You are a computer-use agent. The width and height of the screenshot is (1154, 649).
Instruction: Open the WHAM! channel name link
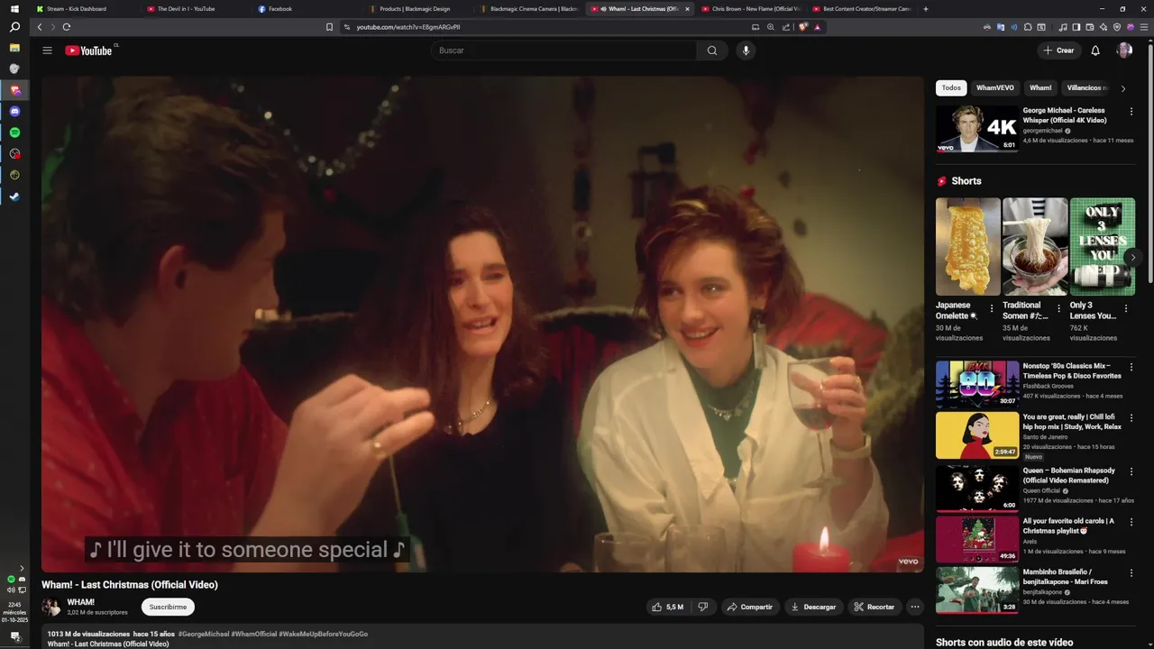tap(81, 602)
